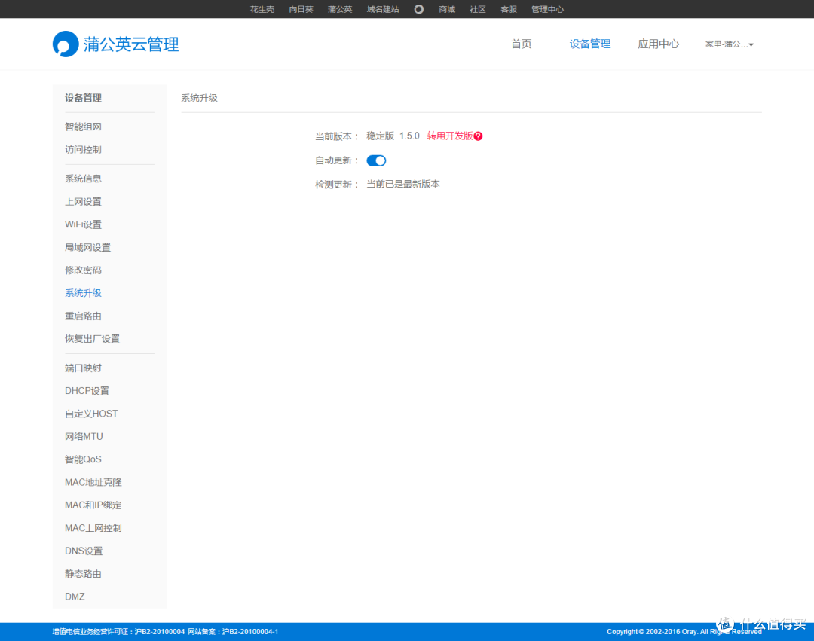Open DMZ in the sidebar
The height and width of the screenshot is (641, 814).
click(75, 597)
